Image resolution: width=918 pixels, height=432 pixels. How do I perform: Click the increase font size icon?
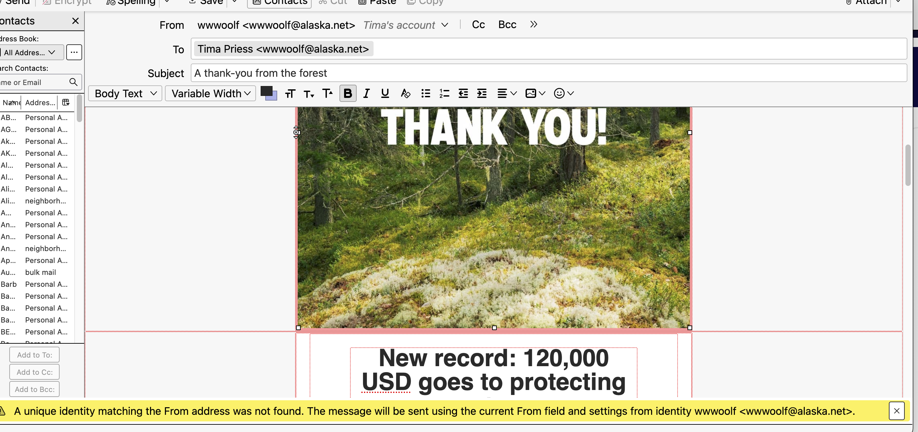tap(327, 93)
